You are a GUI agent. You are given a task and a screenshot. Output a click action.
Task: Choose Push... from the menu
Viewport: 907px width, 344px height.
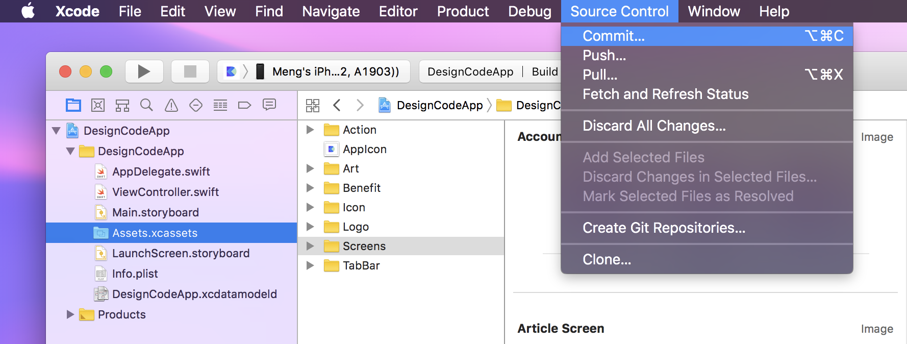707,55
